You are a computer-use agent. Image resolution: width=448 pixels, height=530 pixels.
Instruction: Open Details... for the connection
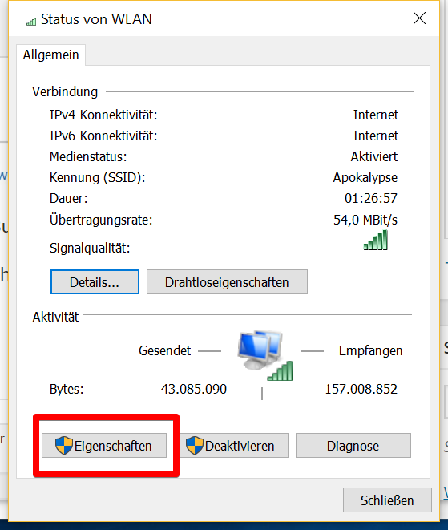95,282
